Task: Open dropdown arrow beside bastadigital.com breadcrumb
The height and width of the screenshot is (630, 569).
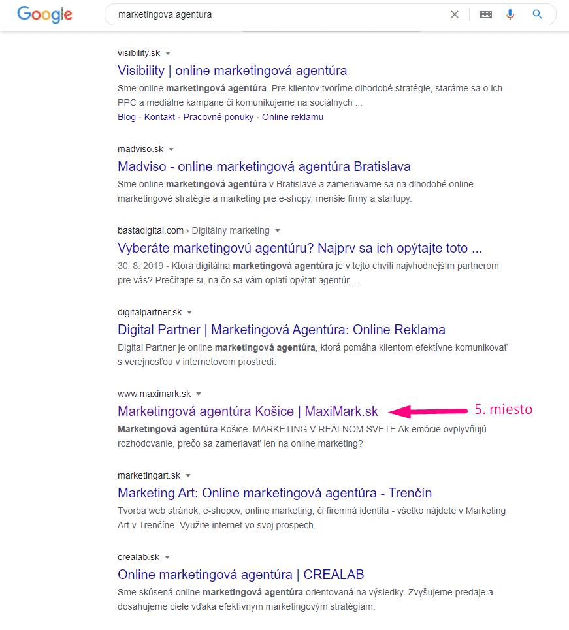Action: point(278,230)
